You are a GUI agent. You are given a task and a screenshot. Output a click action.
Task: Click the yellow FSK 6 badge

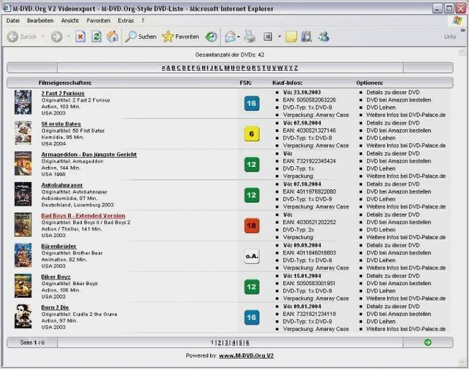coord(252,134)
